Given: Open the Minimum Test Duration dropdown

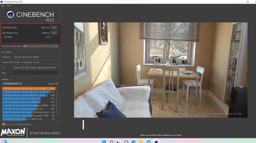Looking at the screenshot, I should point(40,46).
